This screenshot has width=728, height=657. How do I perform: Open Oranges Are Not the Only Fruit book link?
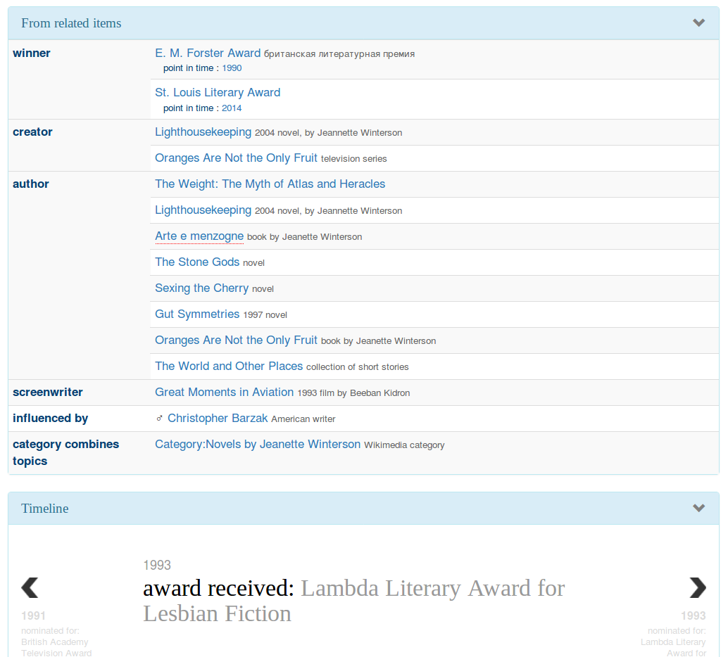[x=236, y=340]
